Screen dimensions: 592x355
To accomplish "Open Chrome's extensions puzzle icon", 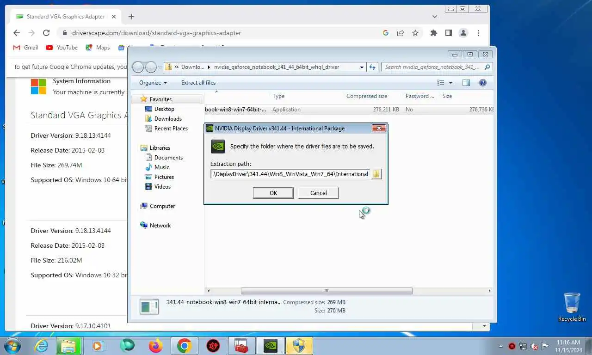I will pos(433,33).
